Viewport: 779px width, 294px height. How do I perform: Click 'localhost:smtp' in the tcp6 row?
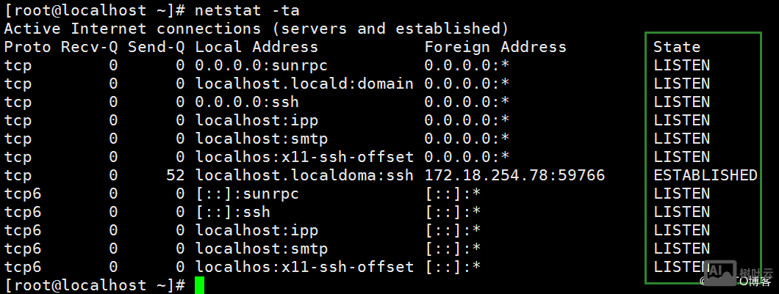click(262, 249)
